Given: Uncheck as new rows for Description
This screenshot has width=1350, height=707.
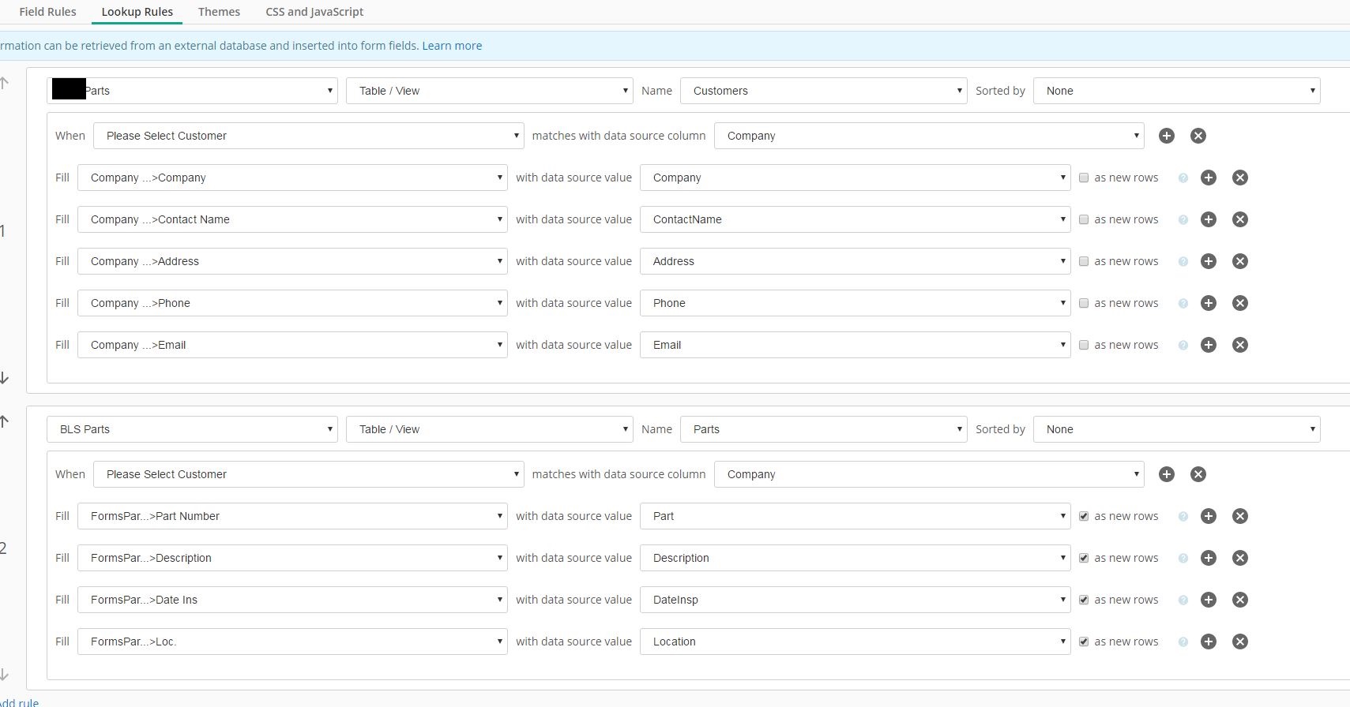Looking at the screenshot, I should pyautogui.click(x=1084, y=558).
